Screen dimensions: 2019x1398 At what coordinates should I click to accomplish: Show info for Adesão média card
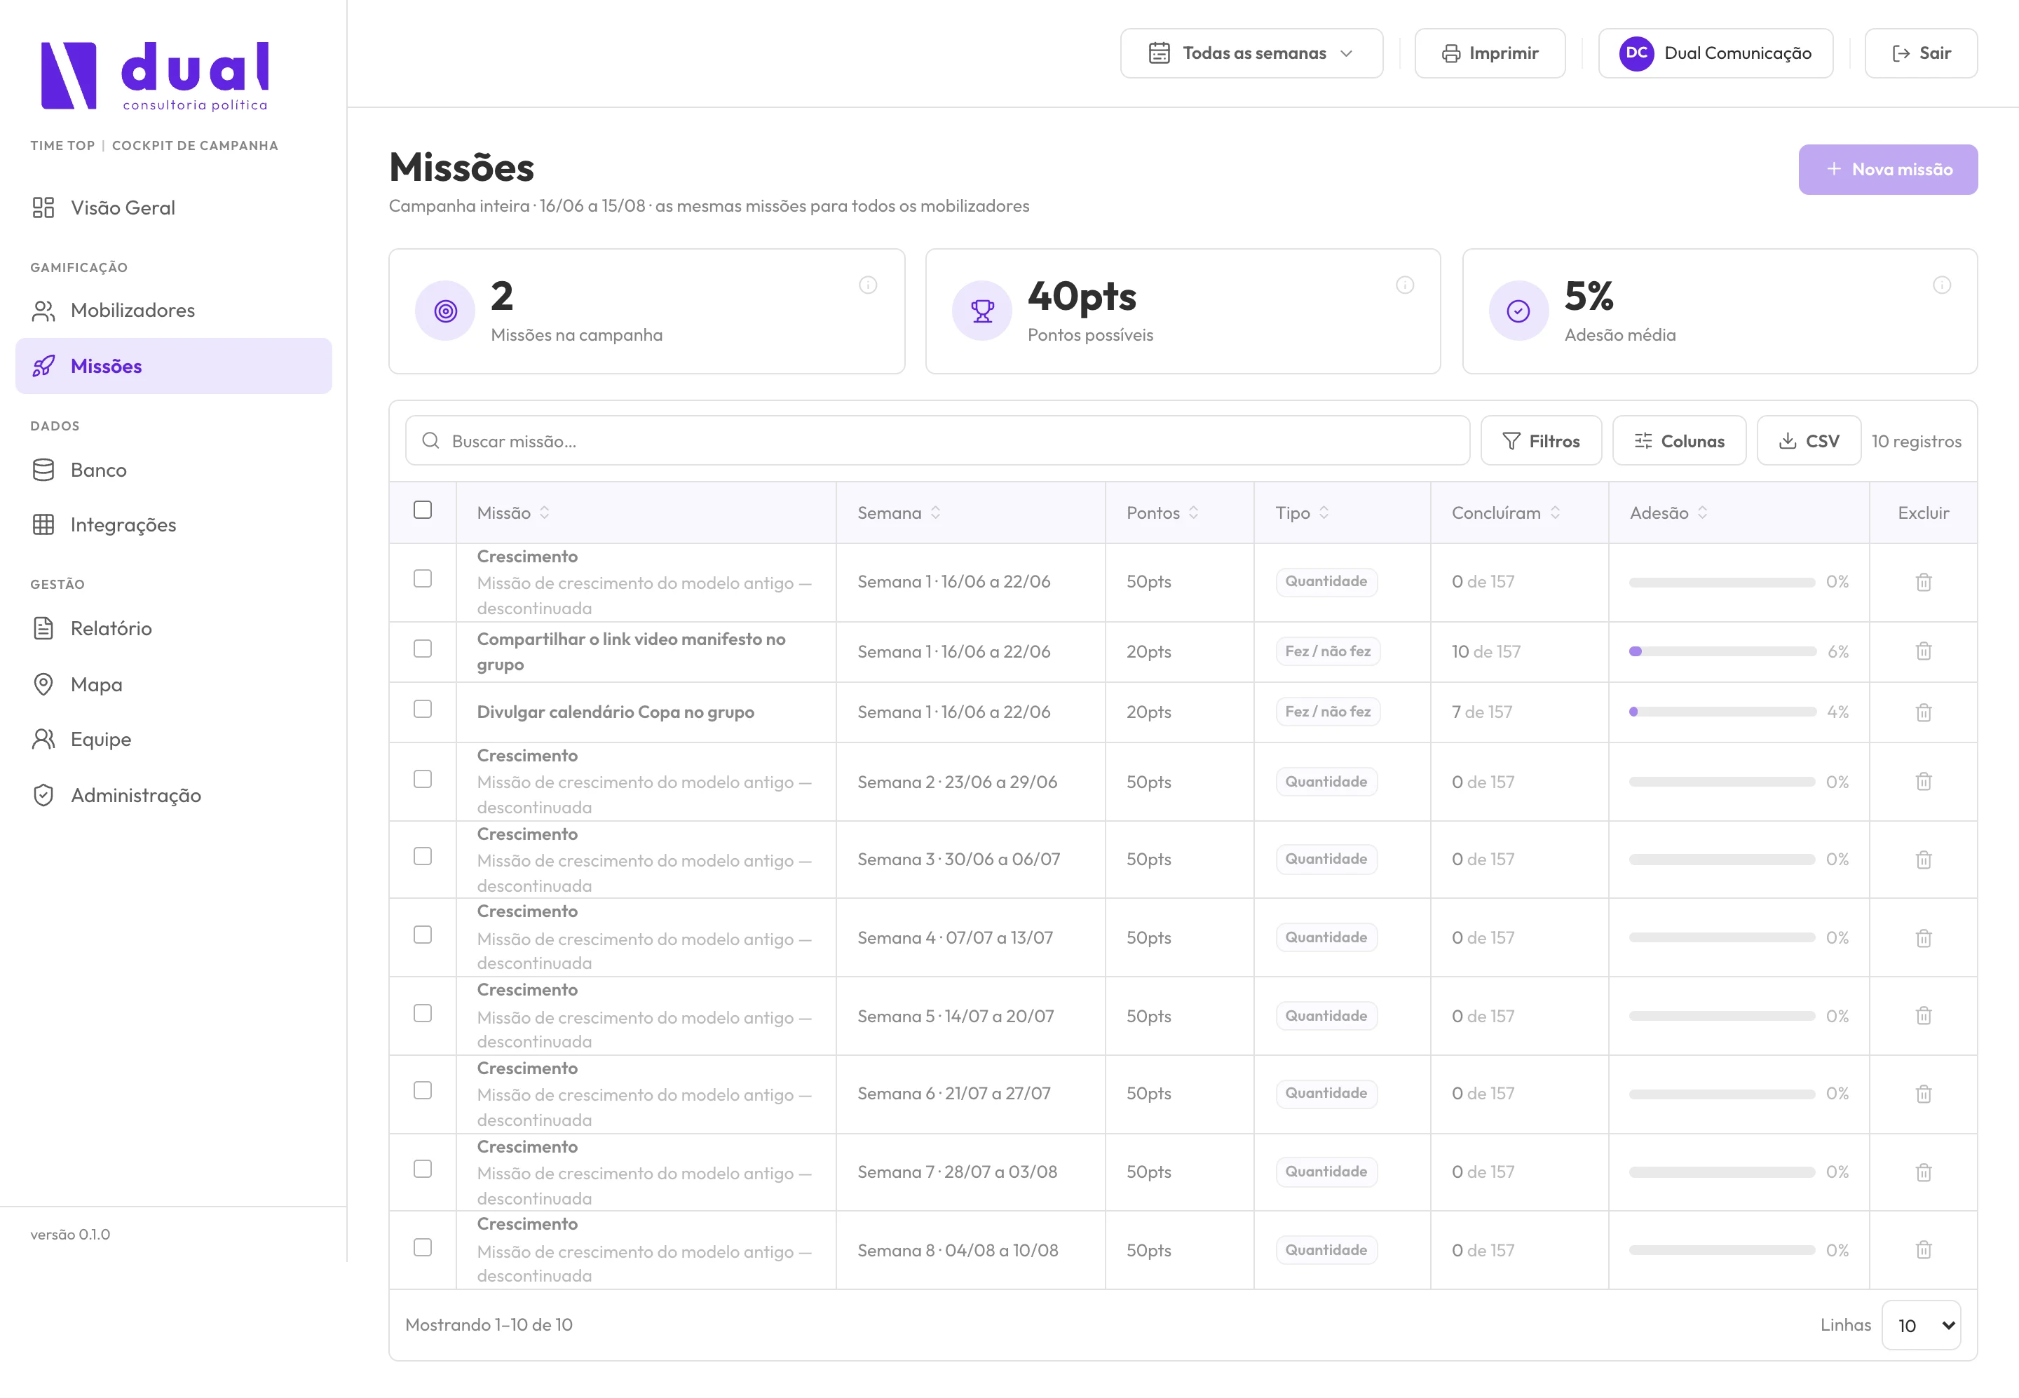point(1942,285)
